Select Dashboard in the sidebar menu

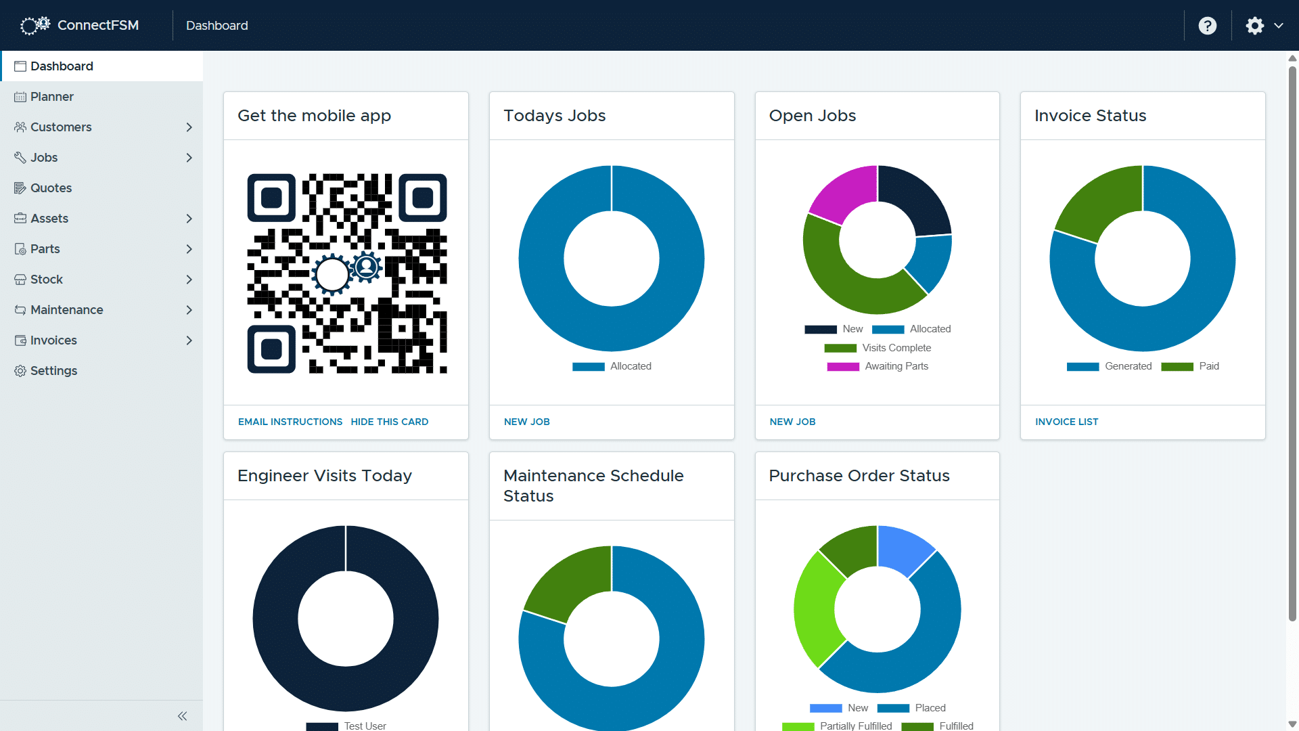click(x=101, y=66)
